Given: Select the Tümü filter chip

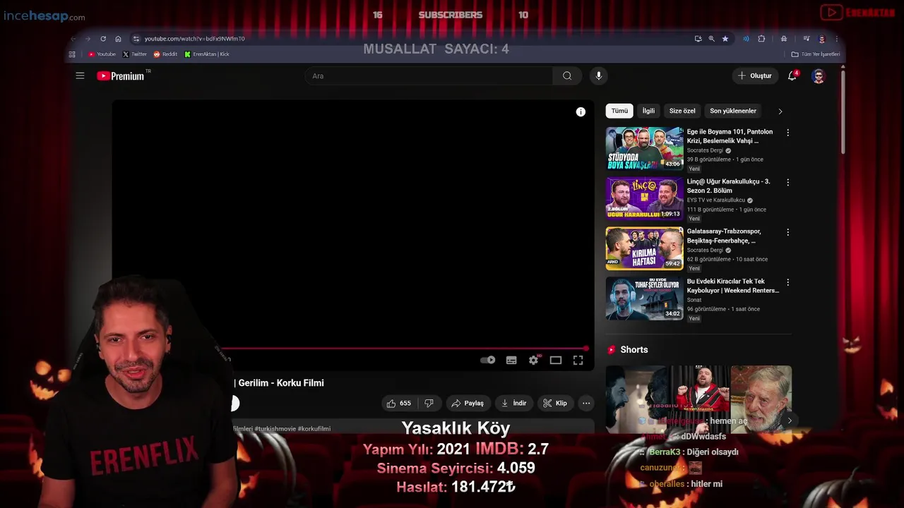Looking at the screenshot, I should click(x=619, y=111).
